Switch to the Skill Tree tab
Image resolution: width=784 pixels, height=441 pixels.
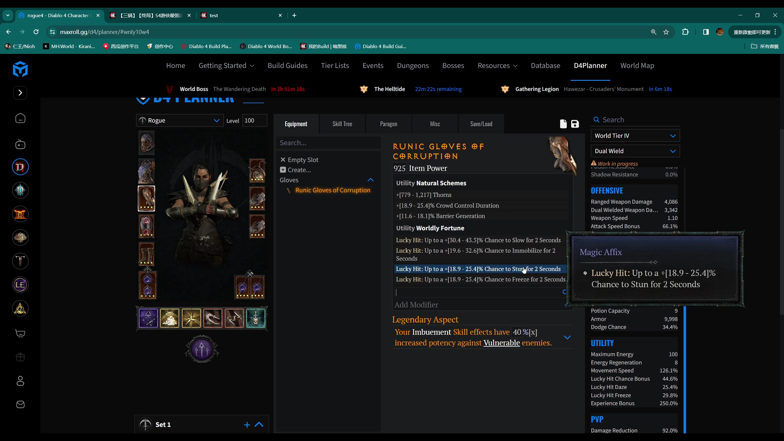click(x=342, y=124)
